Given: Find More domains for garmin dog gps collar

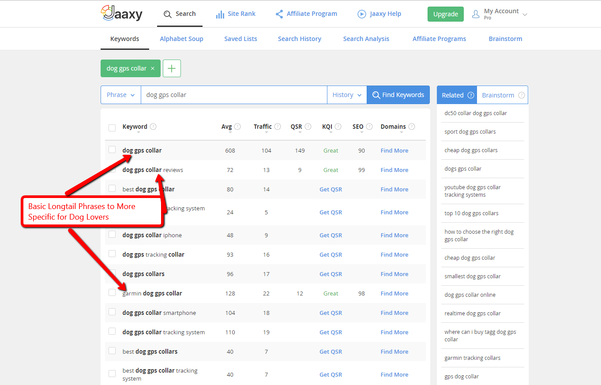Looking at the screenshot, I should pos(394,293).
